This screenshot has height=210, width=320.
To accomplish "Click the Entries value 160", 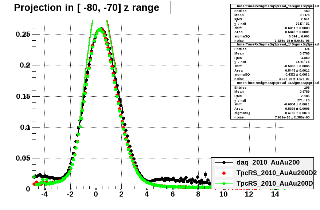I will 307,11.
